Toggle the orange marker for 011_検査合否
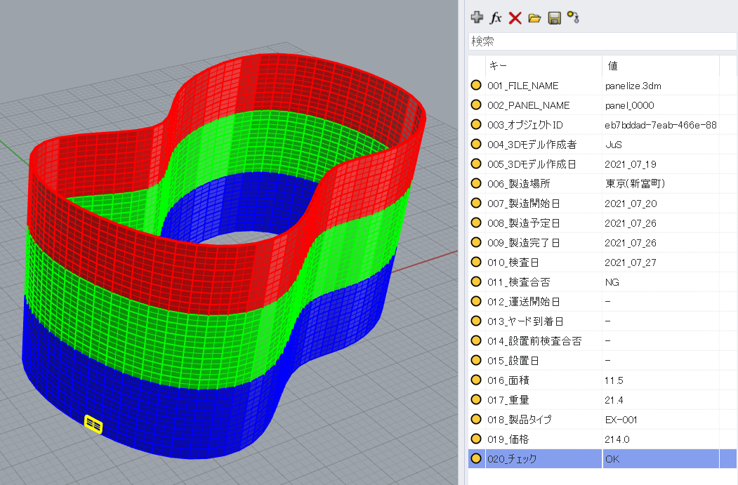 pos(477,281)
